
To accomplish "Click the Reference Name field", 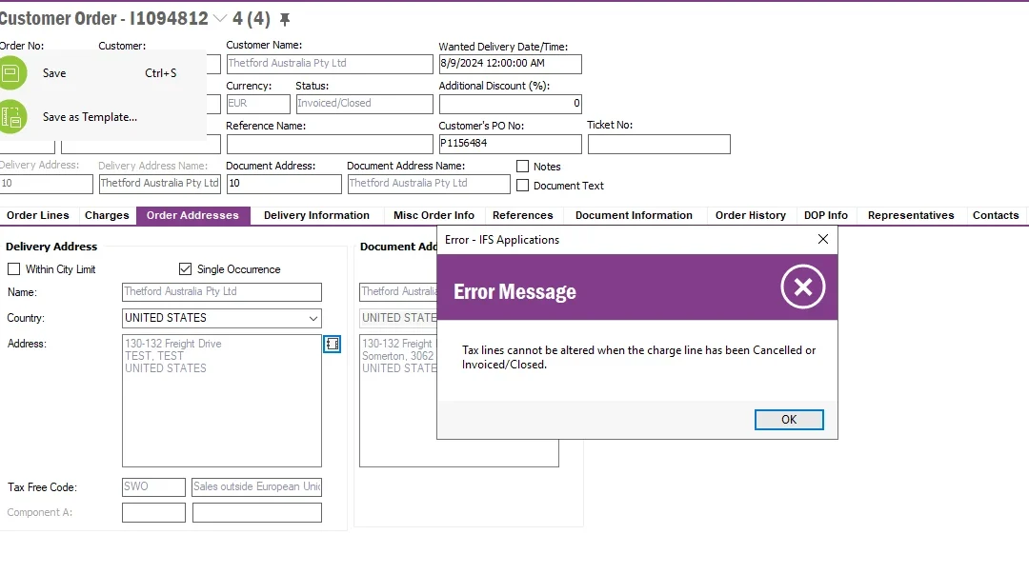I will 330,144.
